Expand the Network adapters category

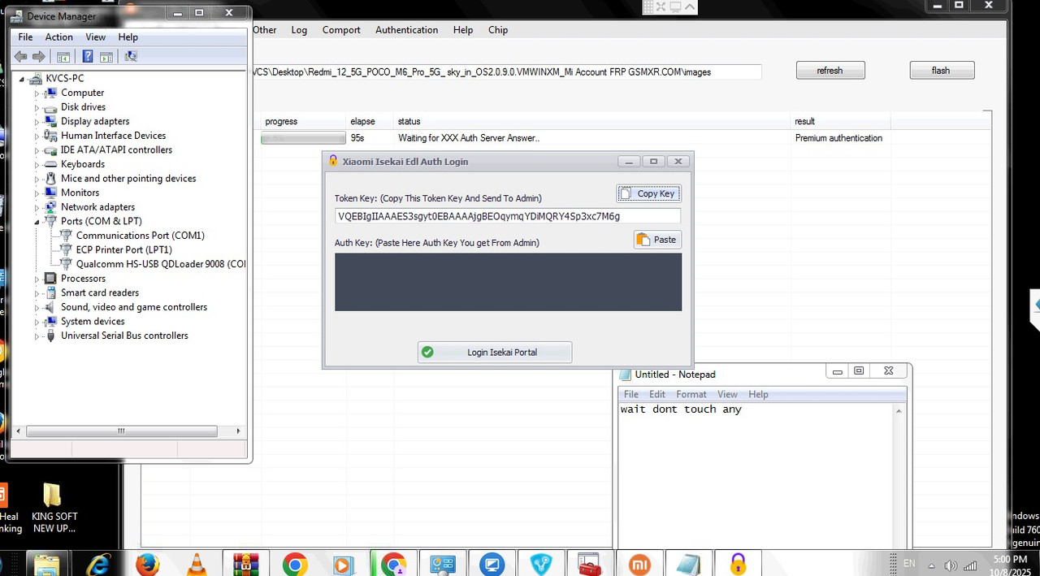click(37, 207)
